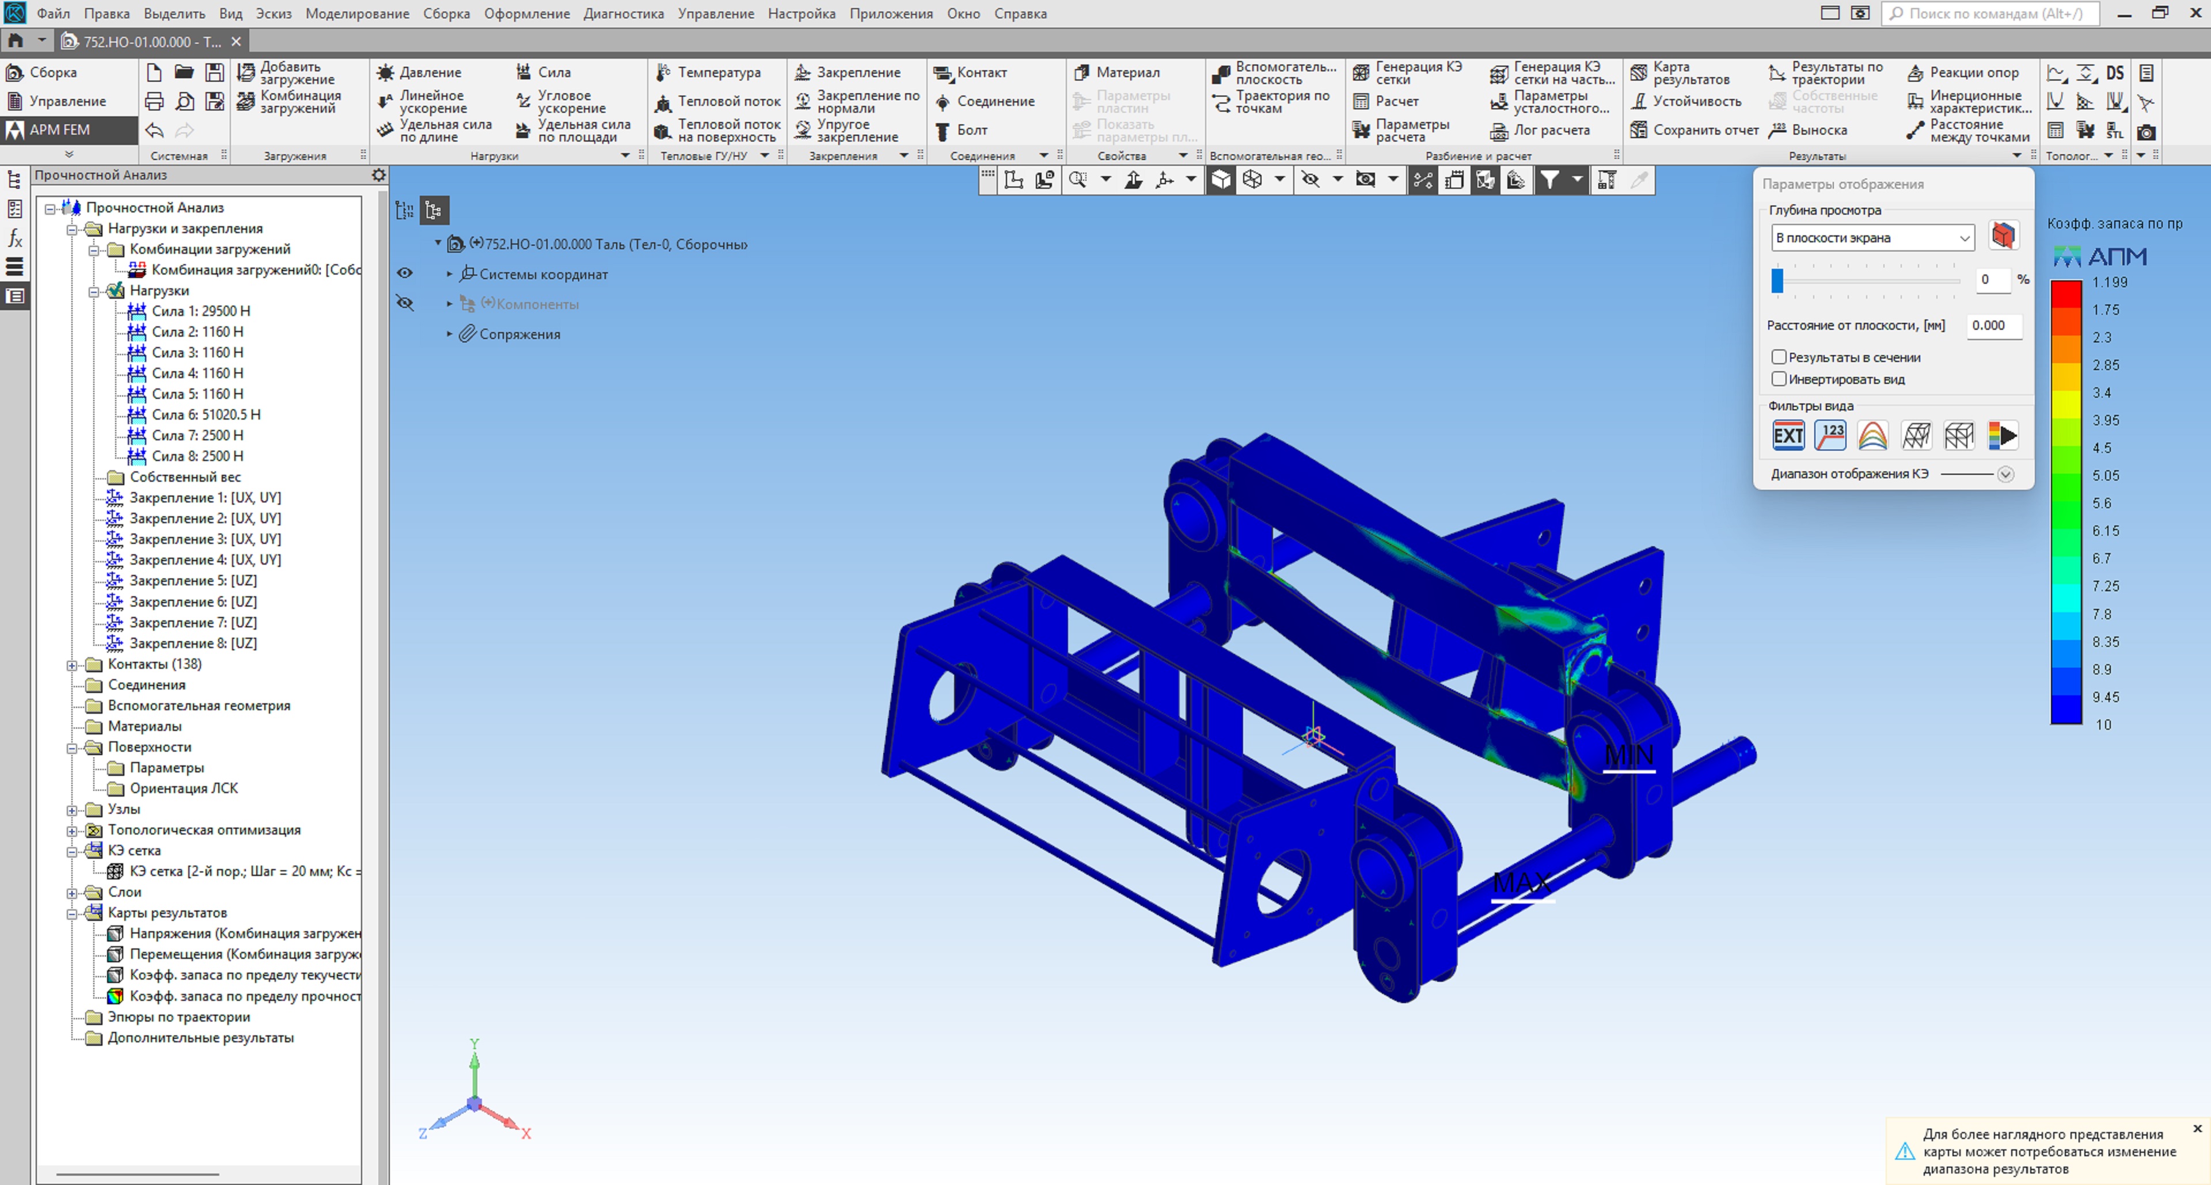Check Инвертировать вид option

point(1779,379)
